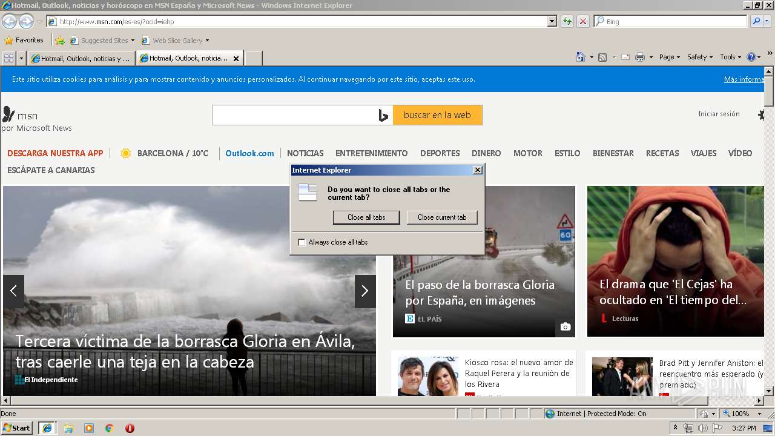The image size is (775, 436).
Task: Open Windows Media Player taskbar icon
Action: (89, 428)
